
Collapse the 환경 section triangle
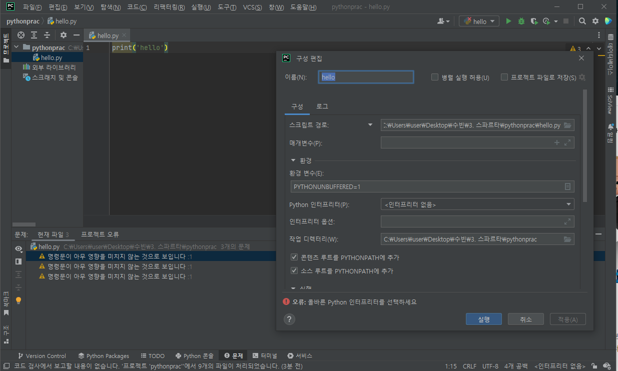click(x=293, y=160)
